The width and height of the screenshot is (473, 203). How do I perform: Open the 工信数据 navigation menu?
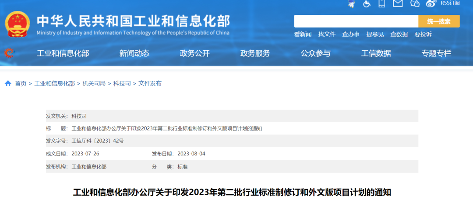coord(376,54)
